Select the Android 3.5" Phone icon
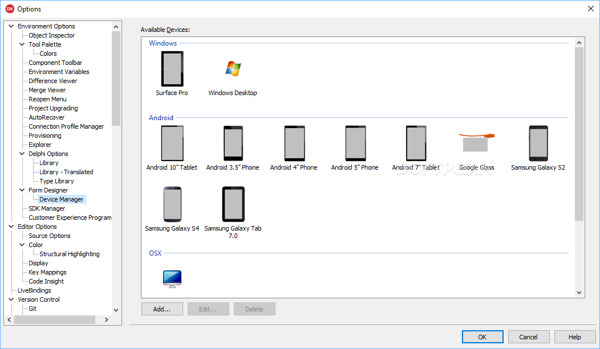The image size is (600, 349). point(233,143)
